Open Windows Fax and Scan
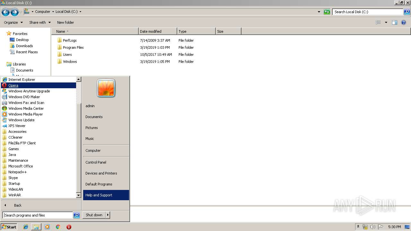411x231 pixels. click(x=39, y=103)
